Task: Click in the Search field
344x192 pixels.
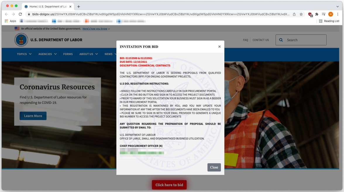Action: coord(301,40)
